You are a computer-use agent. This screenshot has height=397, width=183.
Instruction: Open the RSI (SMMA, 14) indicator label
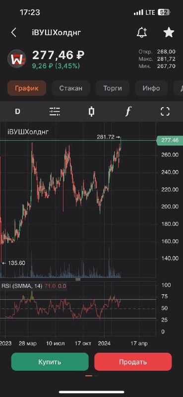[22, 286]
